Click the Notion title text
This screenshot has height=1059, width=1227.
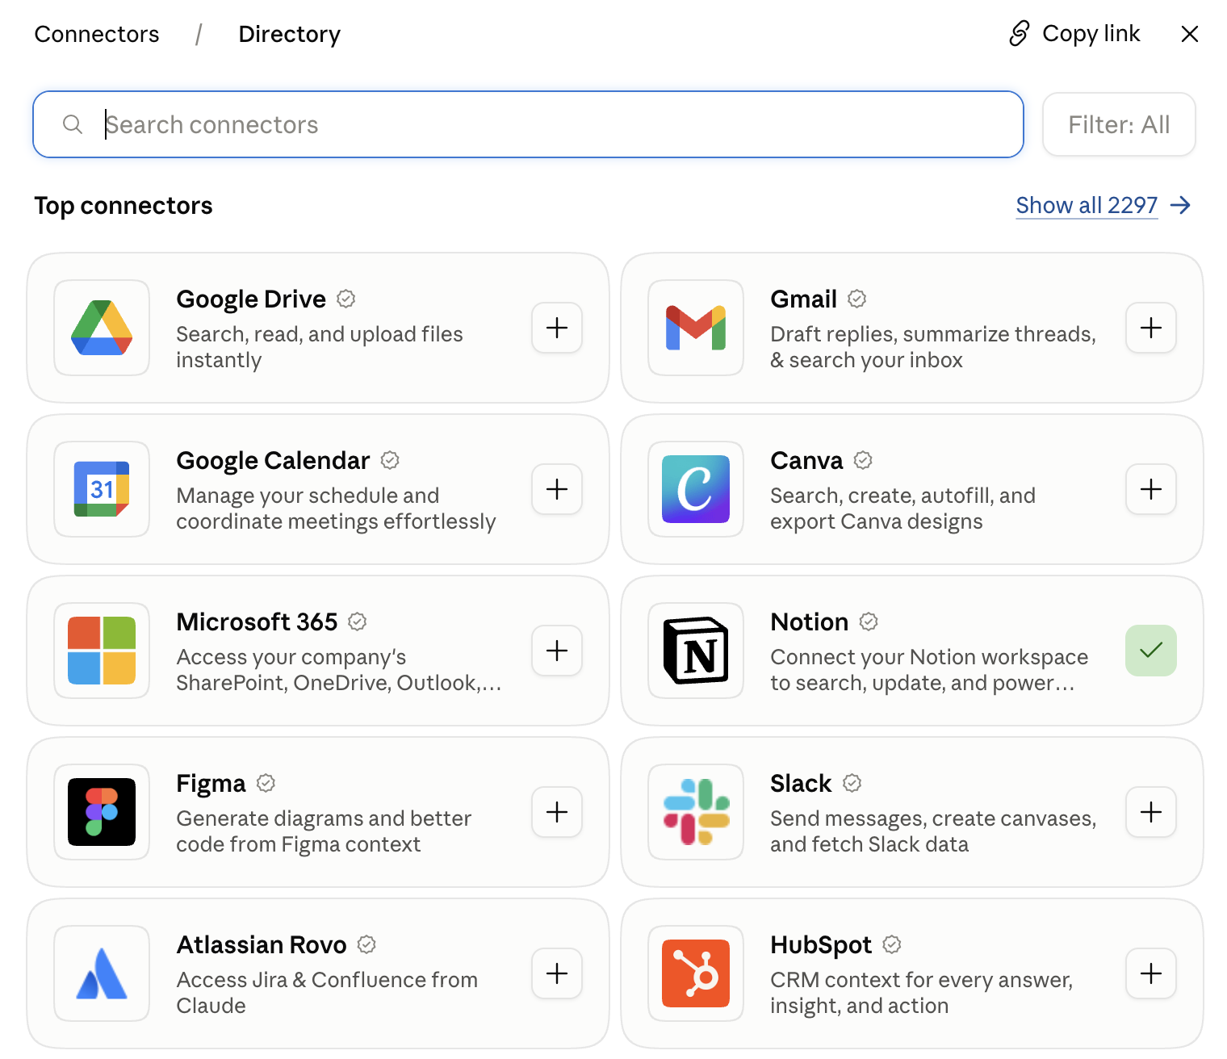click(810, 622)
